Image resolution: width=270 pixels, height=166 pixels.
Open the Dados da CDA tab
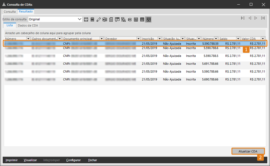[28, 26]
